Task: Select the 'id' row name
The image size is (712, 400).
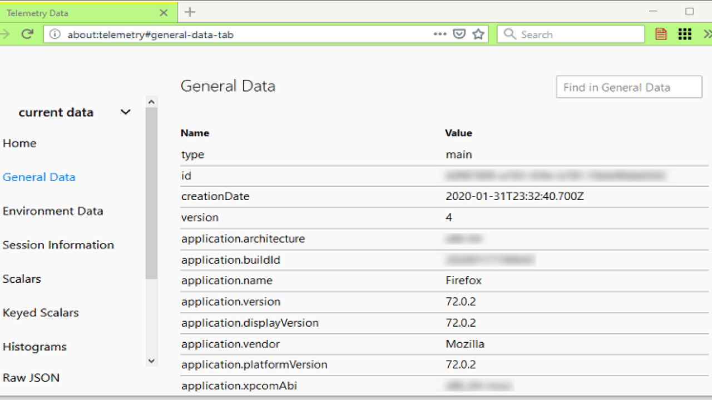Action: [x=186, y=176]
